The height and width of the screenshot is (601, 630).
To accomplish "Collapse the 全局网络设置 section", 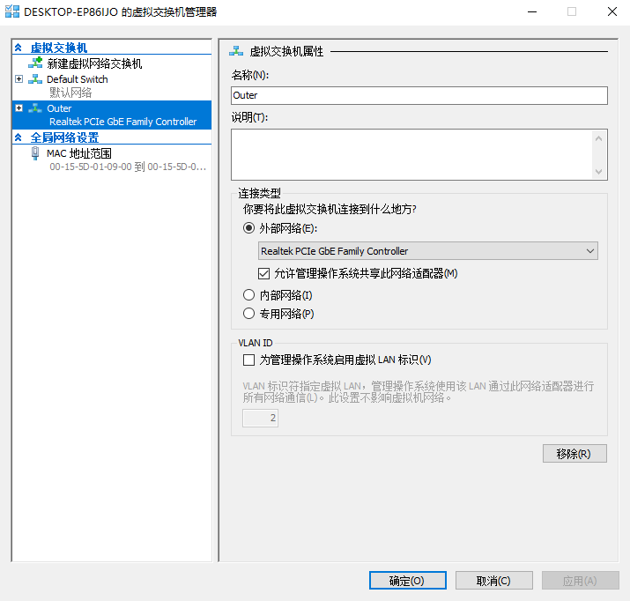I will 19,137.
